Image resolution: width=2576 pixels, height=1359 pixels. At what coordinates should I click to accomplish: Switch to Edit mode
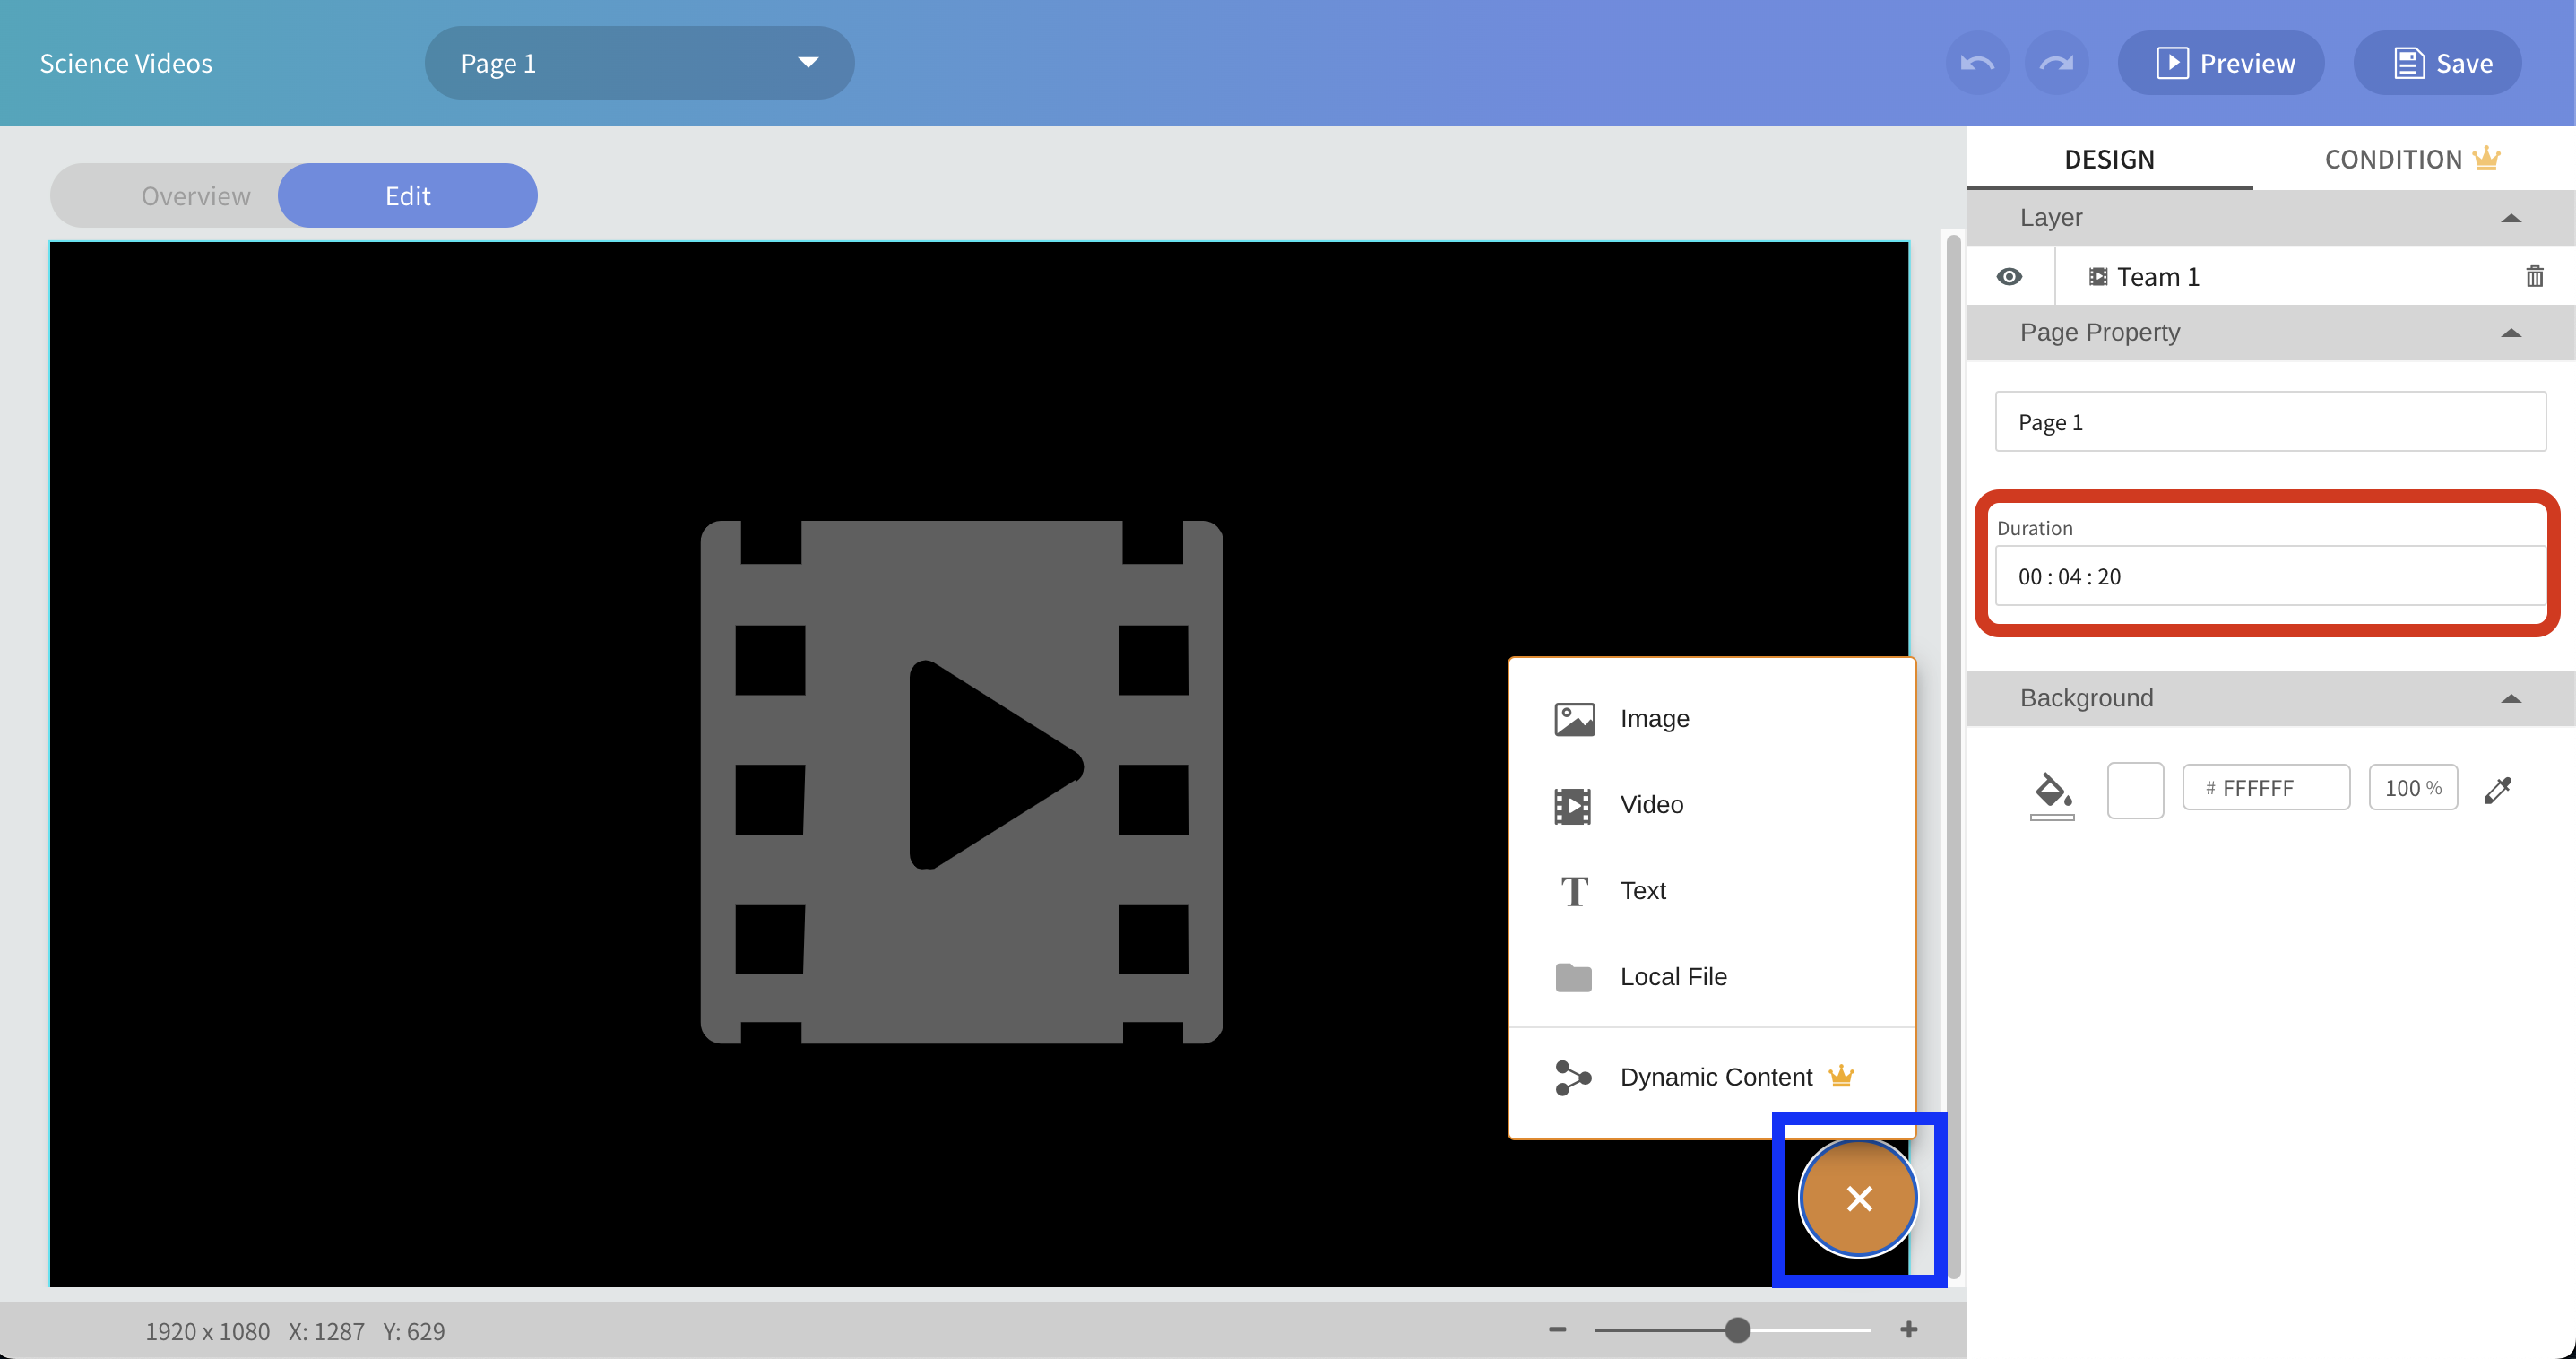[407, 196]
